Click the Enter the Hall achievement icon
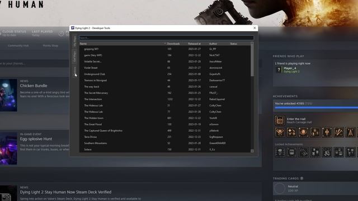This screenshot has width=358, height=201. (x=280, y=121)
